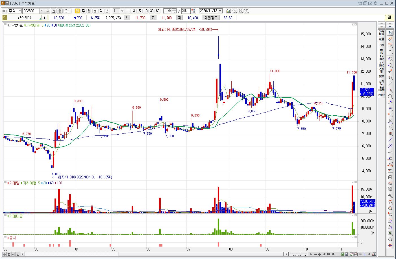This screenshot has width=396, height=259.
Task: Click the zoom in plus icon at bottom
Action: tap(320, 254)
